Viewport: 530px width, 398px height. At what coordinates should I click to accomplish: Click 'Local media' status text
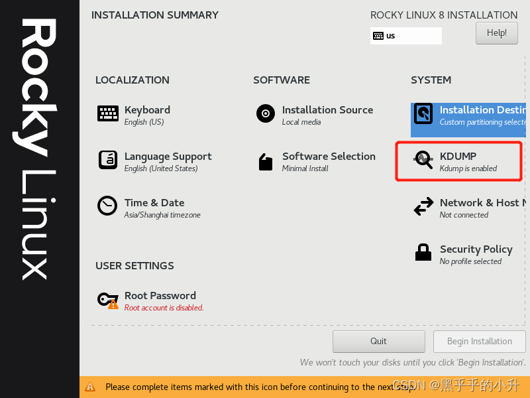coord(301,122)
